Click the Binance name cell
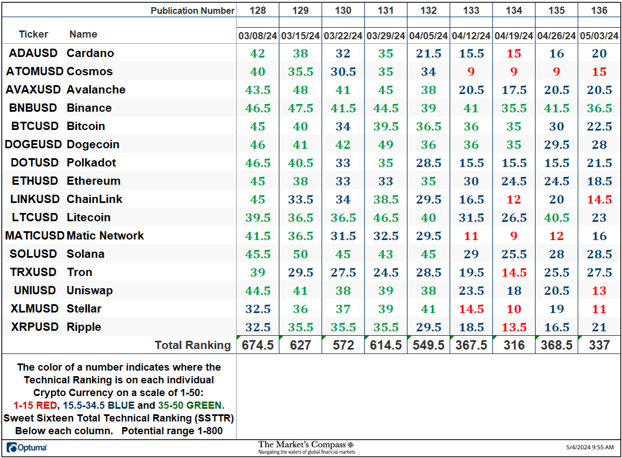Image resolution: width=622 pixels, height=458 pixels. [89, 108]
